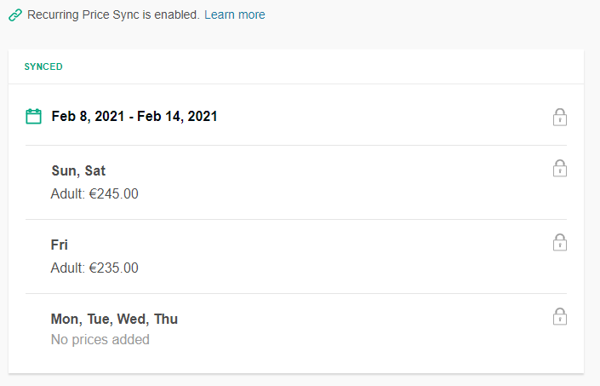Select the Feb 14, 2021 end date
Image resolution: width=600 pixels, height=386 pixels.
(x=177, y=117)
